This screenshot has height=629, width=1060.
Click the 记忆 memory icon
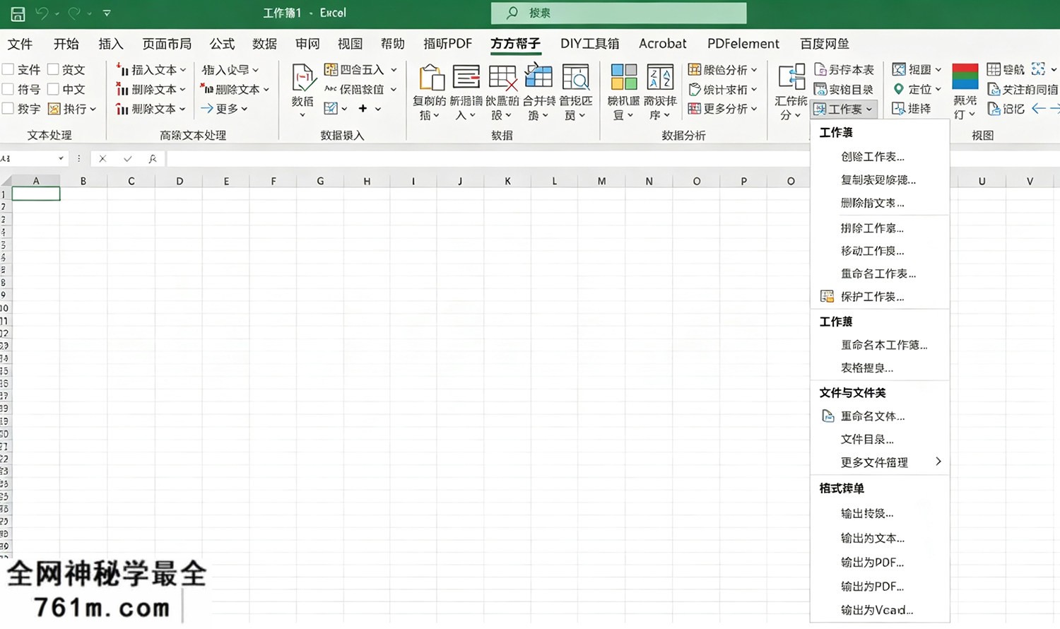(x=994, y=108)
